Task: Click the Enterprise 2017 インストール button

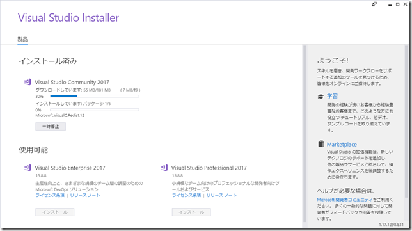Action: (x=55, y=212)
